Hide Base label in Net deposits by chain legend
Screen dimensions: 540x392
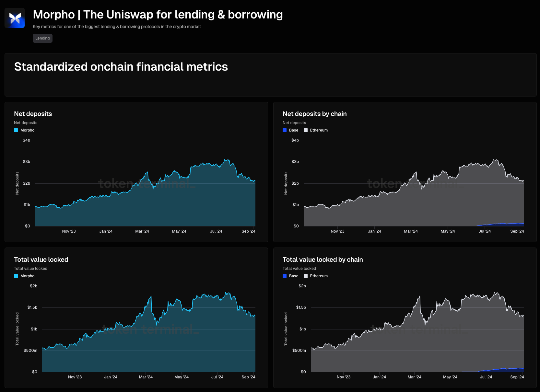tap(294, 130)
